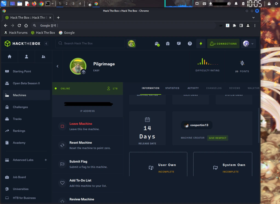Focus the Search Hack The Box field
The height and width of the screenshot is (204, 280).
(90, 44)
